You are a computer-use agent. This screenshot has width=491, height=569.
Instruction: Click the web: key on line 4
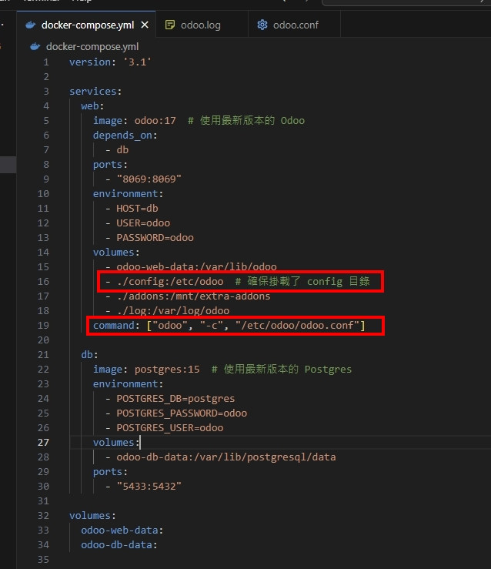point(92,106)
